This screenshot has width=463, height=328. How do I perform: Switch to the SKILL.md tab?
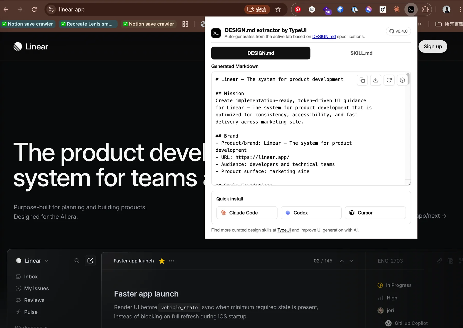[361, 53]
